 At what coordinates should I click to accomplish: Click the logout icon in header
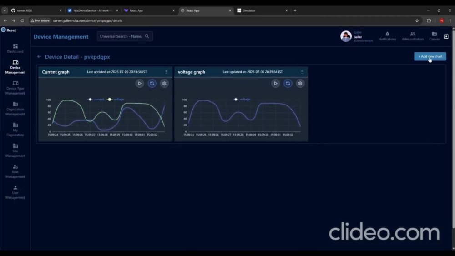pyautogui.click(x=446, y=36)
